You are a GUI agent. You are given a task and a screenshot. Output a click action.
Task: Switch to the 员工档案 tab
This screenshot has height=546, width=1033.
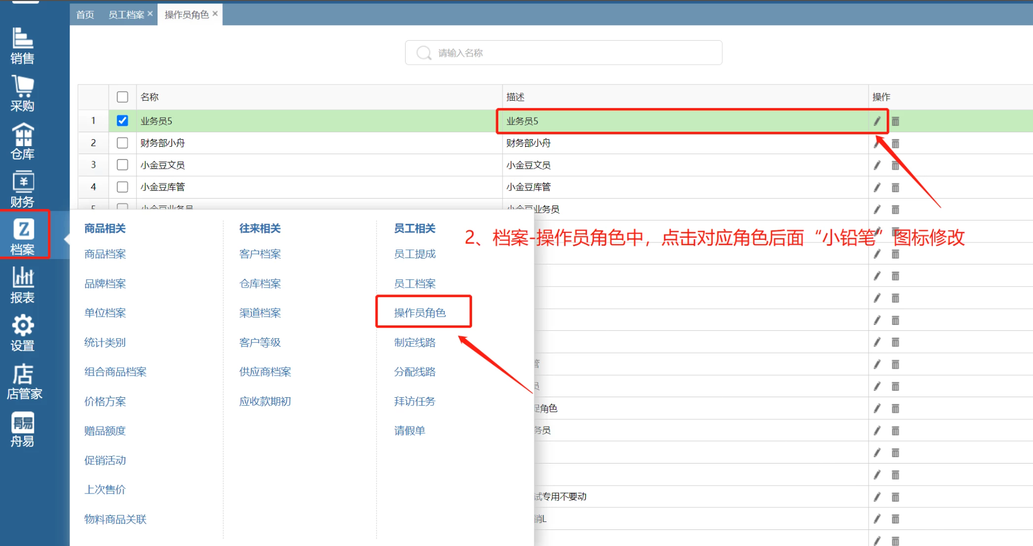click(x=126, y=14)
